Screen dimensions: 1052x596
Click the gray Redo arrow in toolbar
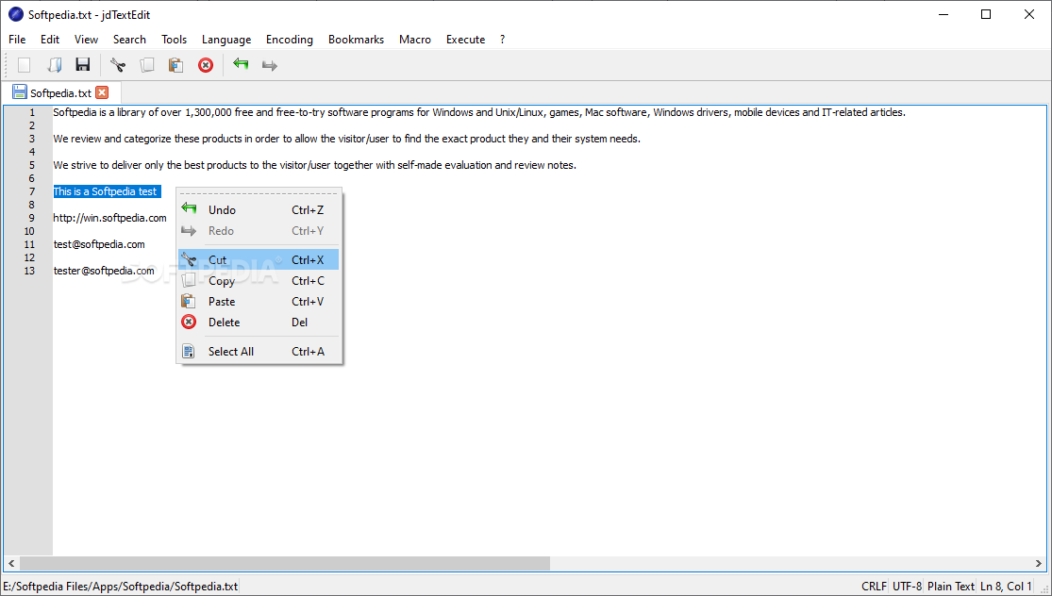tap(270, 65)
